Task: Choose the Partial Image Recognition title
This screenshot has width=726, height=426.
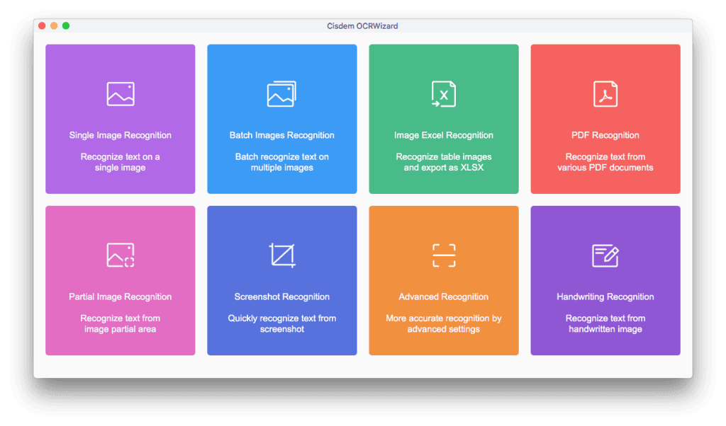Action: pyautogui.click(x=121, y=297)
